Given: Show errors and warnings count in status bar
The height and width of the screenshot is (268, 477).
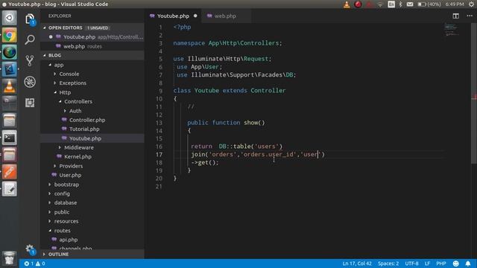Looking at the screenshot, I should pos(35,264).
